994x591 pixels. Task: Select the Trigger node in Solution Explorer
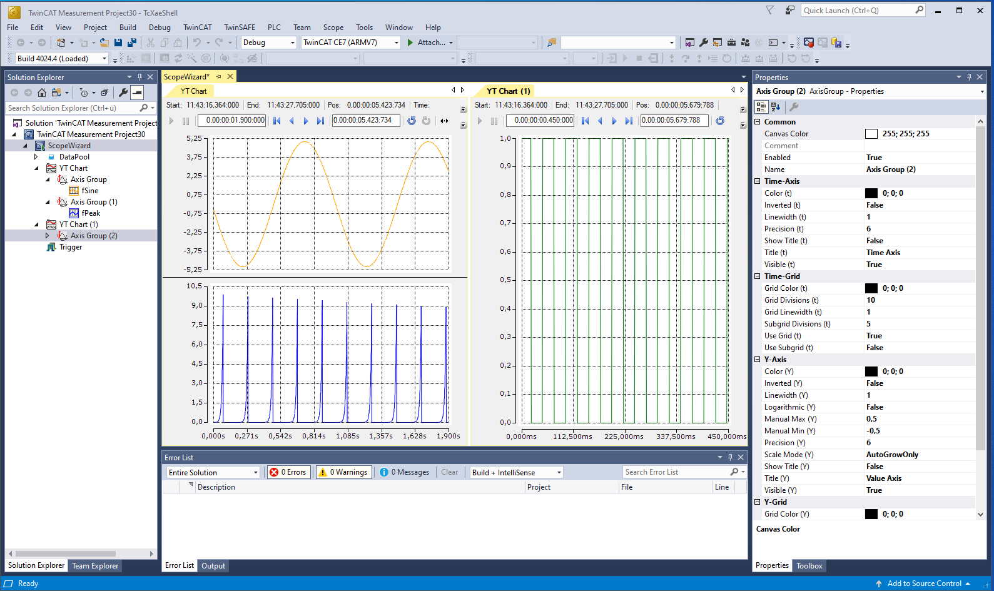tap(71, 247)
